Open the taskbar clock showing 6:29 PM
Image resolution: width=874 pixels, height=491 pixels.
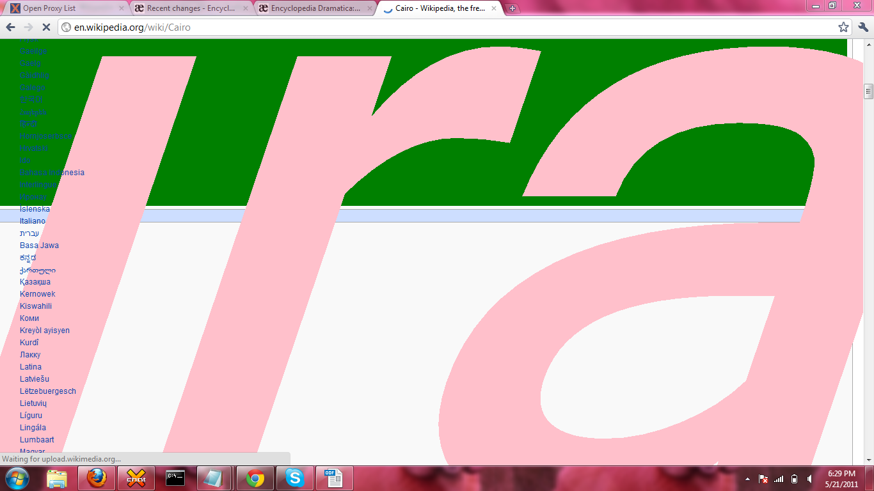[x=841, y=479]
